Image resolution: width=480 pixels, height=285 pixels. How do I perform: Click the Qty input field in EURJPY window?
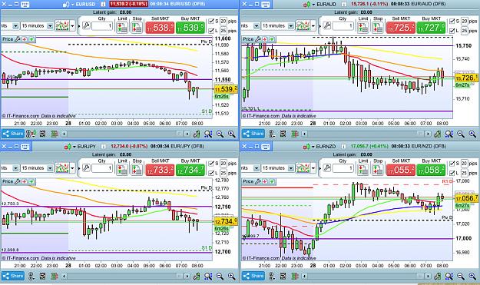pyautogui.click(x=102, y=168)
